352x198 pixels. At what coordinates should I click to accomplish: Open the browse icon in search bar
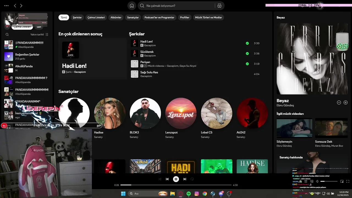[x=219, y=6]
